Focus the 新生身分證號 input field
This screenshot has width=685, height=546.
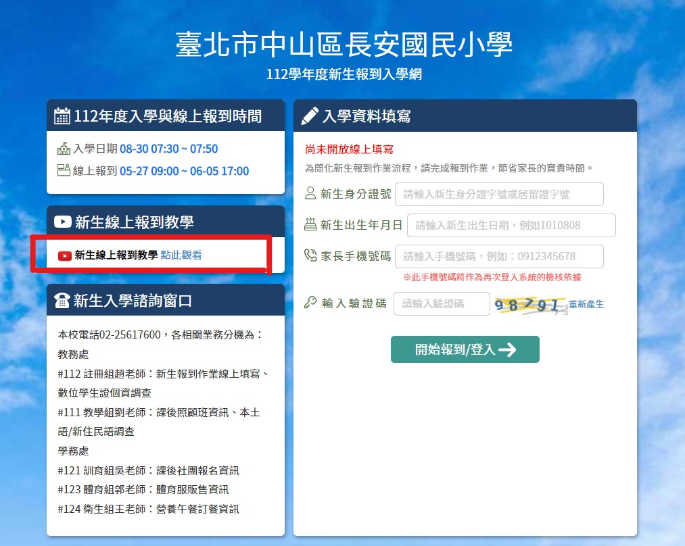(499, 194)
